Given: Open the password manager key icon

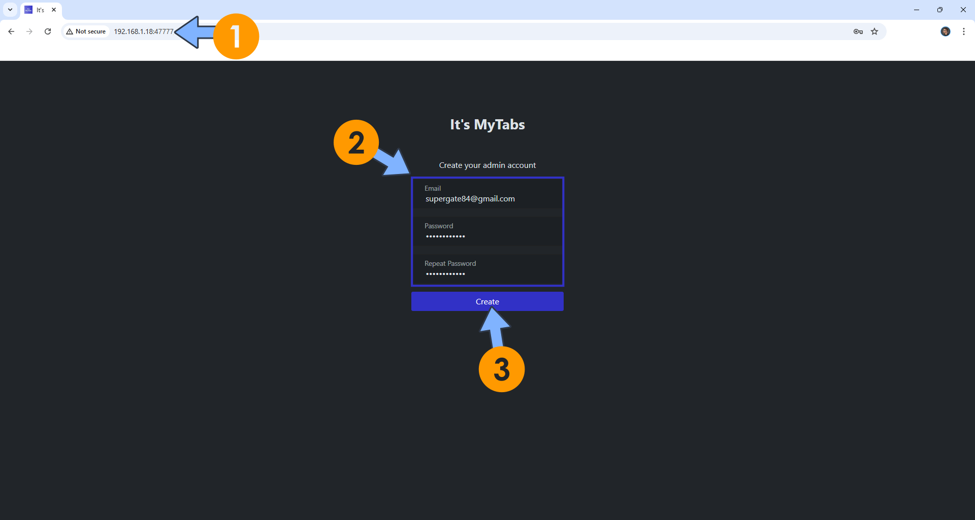Looking at the screenshot, I should tap(858, 31).
